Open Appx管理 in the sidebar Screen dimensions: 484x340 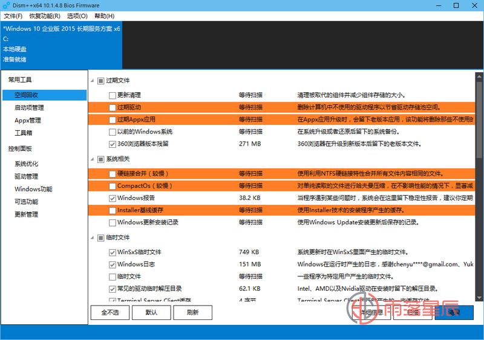(x=28, y=120)
